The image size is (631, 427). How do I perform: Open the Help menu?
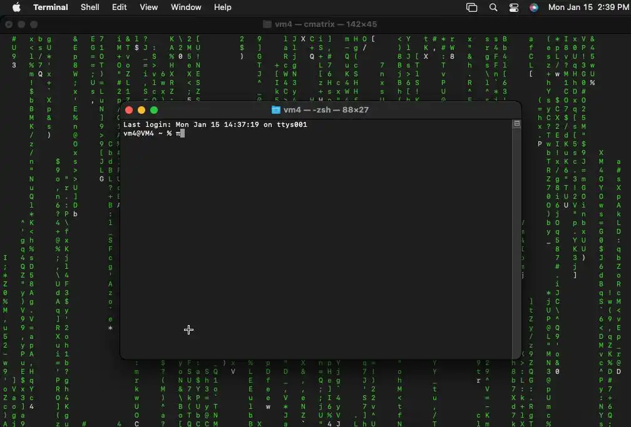[223, 8]
